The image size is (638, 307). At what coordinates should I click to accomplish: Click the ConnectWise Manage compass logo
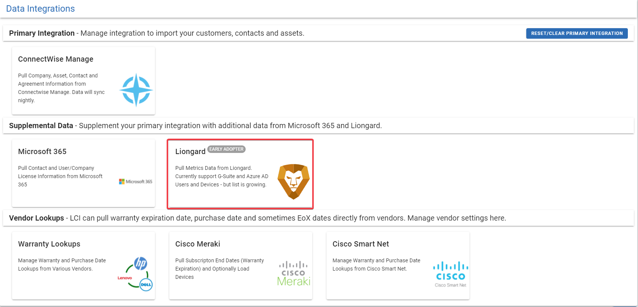pos(136,90)
